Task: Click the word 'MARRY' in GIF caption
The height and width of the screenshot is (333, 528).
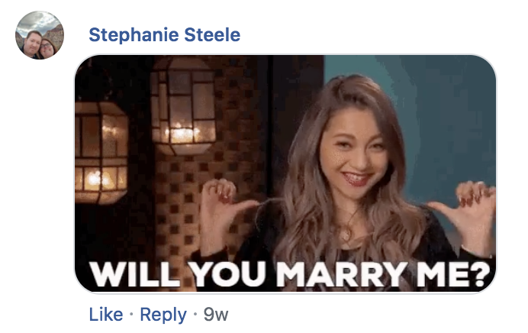Action: coord(342,274)
